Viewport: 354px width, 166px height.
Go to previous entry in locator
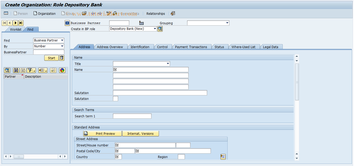(10, 23)
